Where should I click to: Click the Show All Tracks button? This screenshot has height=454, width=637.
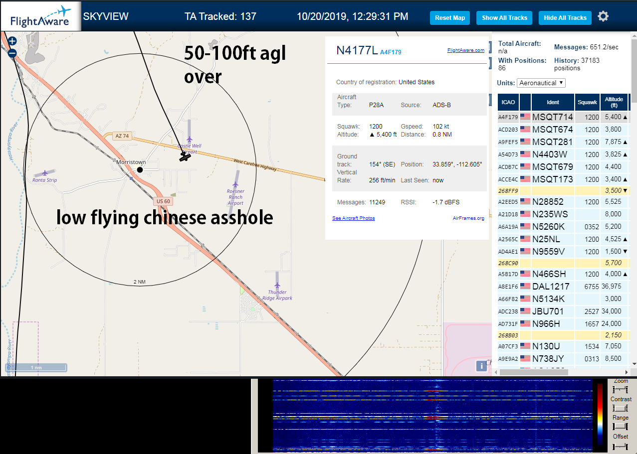(504, 18)
